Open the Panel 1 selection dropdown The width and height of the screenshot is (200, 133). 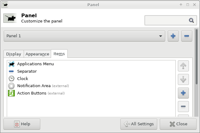click(x=84, y=36)
